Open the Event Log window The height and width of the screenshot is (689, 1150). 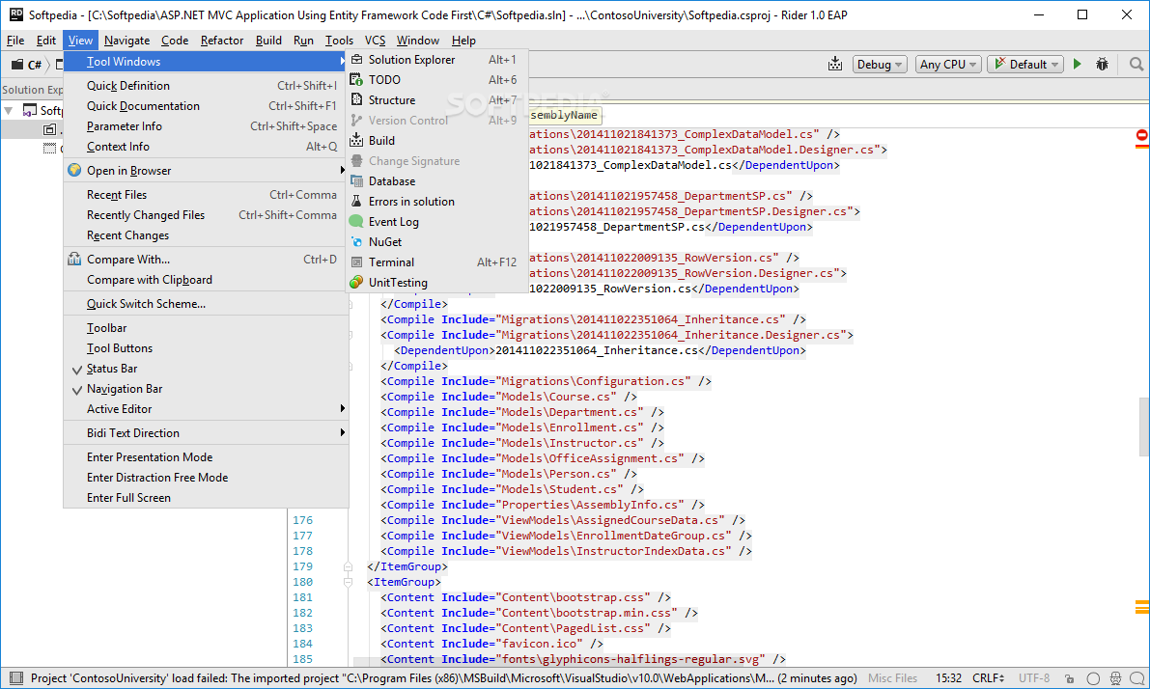click(436, 221)
